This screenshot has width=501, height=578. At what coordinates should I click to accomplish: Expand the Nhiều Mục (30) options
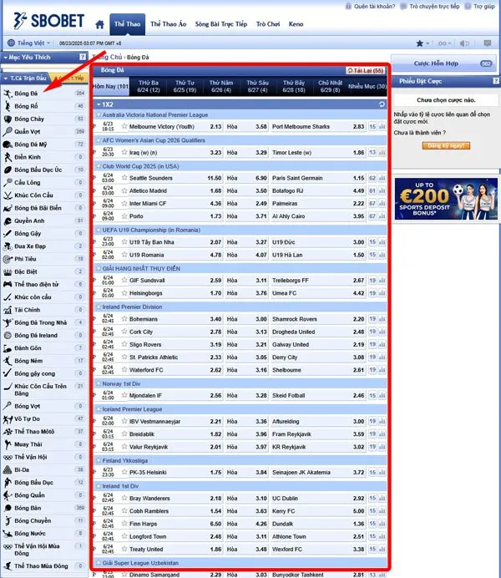(x=367, y=86)
